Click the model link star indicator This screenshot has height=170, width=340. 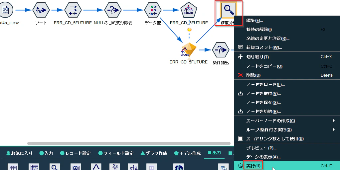(189, 30)
